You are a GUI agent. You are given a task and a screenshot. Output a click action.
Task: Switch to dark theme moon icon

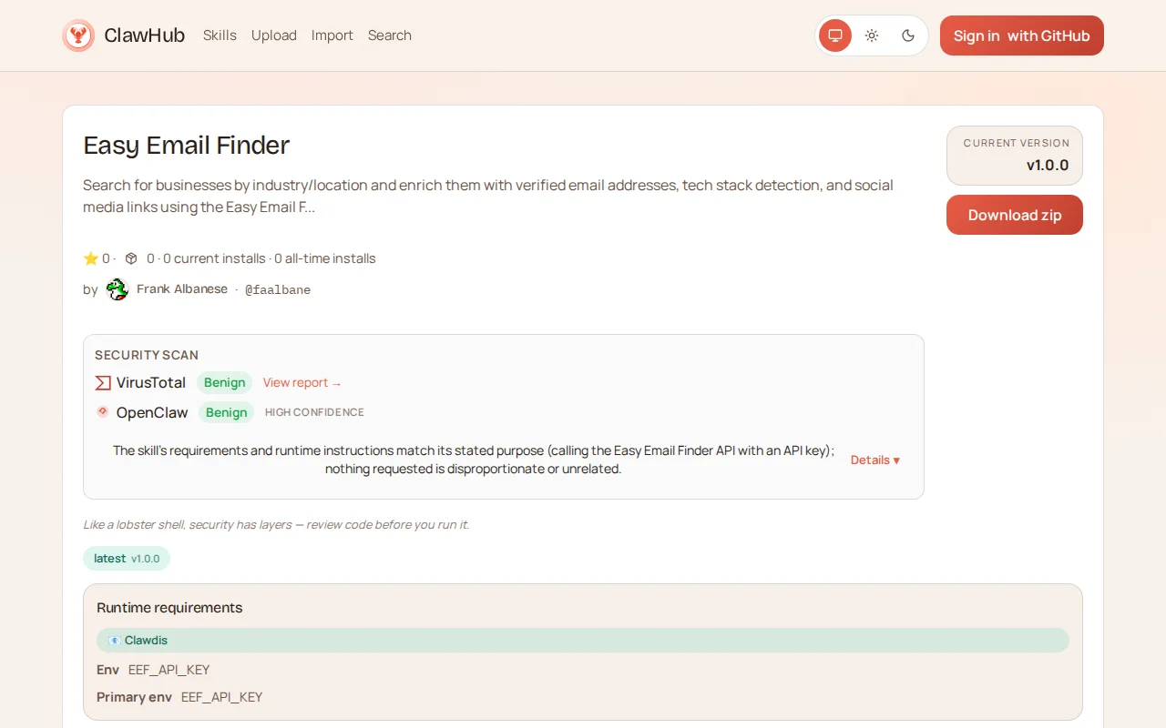tap(908, 35)
